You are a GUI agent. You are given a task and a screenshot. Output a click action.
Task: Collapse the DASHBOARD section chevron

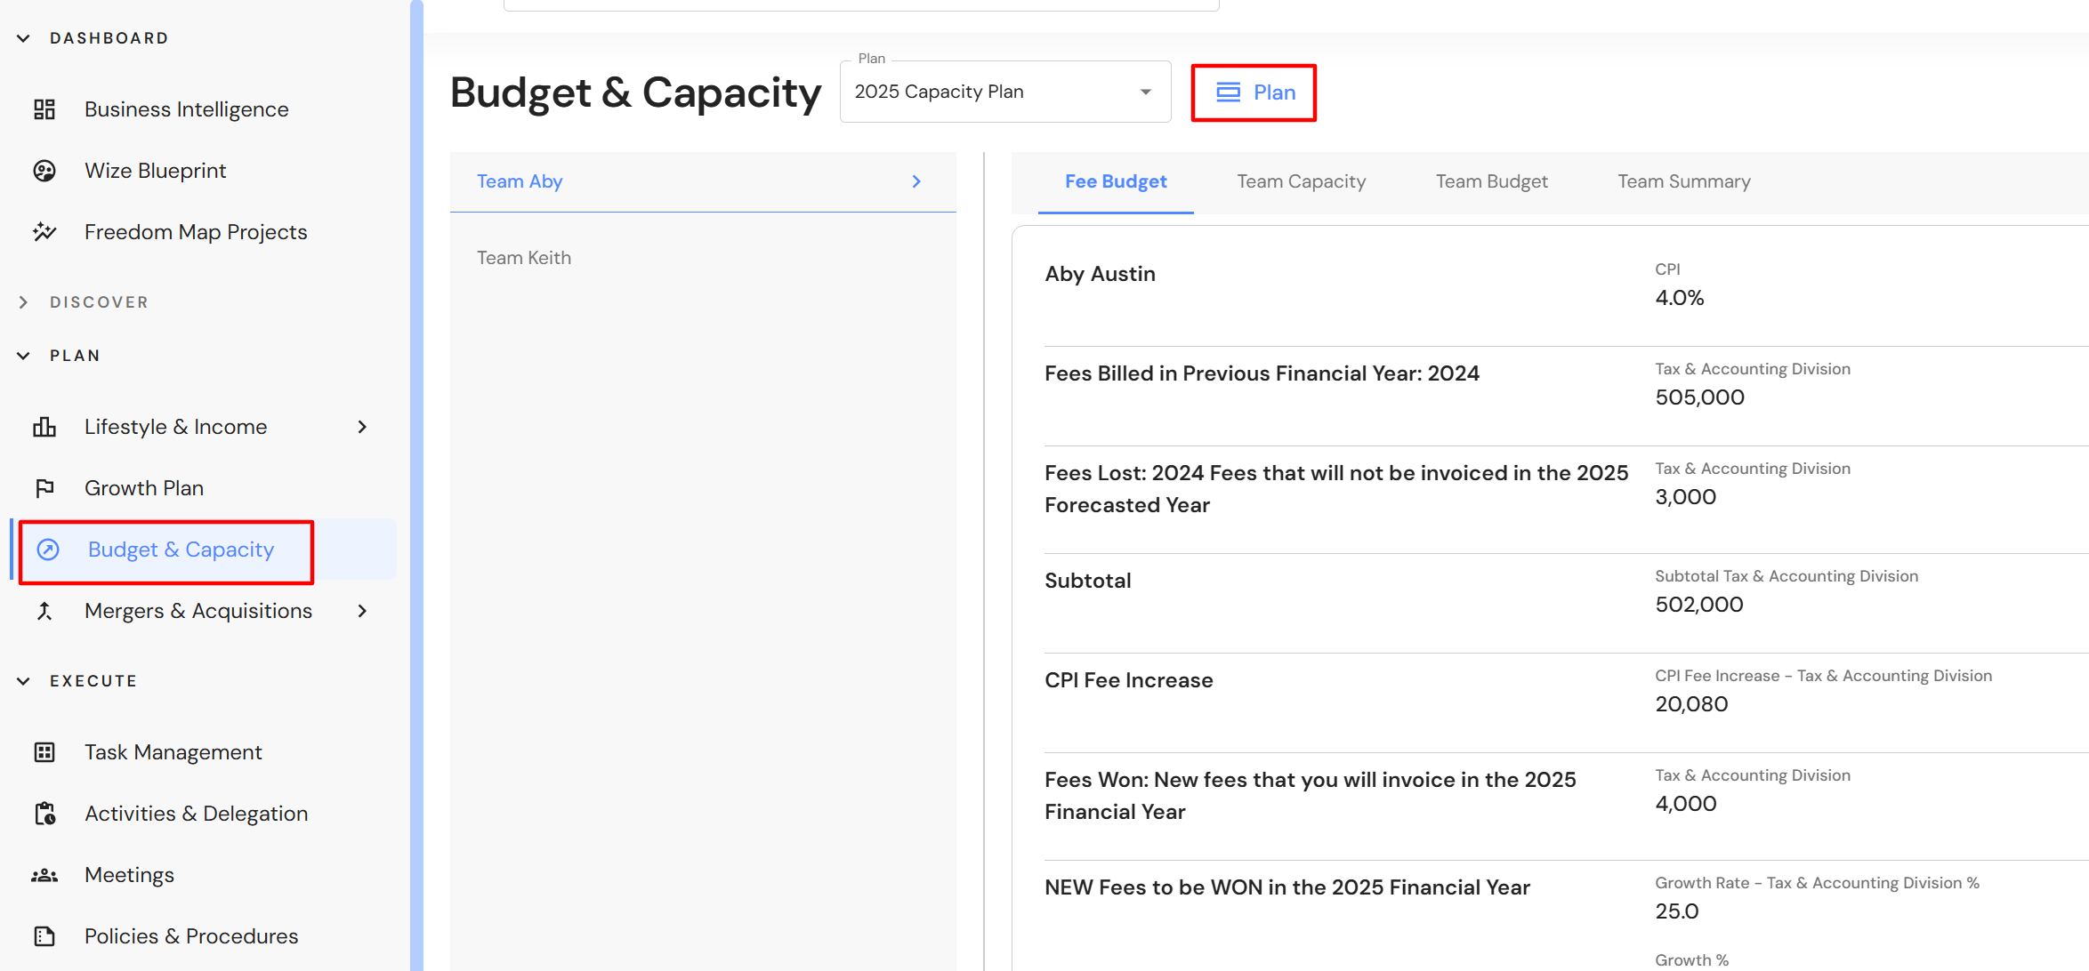click(24, 38)
